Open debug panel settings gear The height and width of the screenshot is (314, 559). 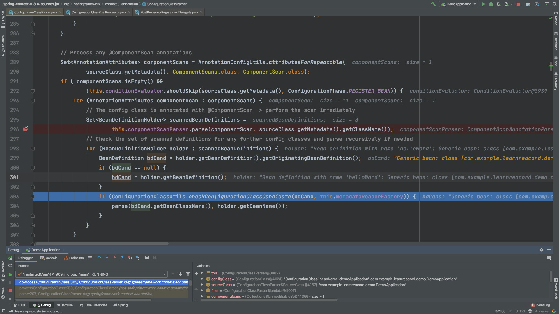[541, 250]
